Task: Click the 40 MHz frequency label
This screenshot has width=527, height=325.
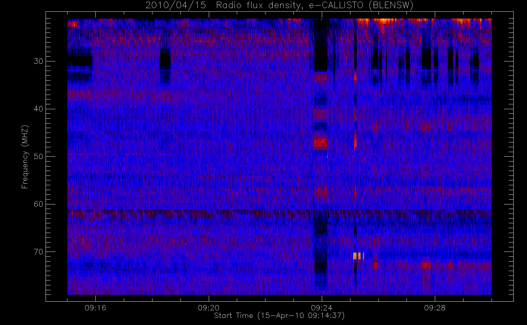Action: click(x=38, y=109)
